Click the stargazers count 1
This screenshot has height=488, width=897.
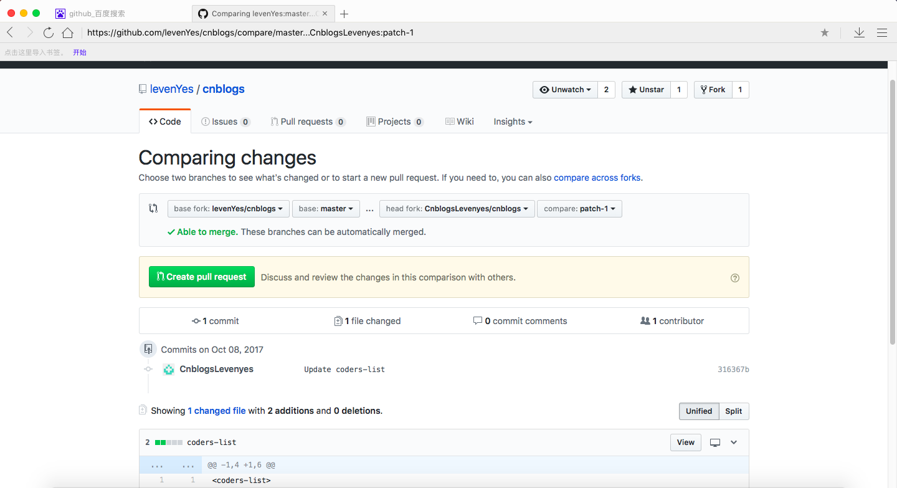(678, 90)
